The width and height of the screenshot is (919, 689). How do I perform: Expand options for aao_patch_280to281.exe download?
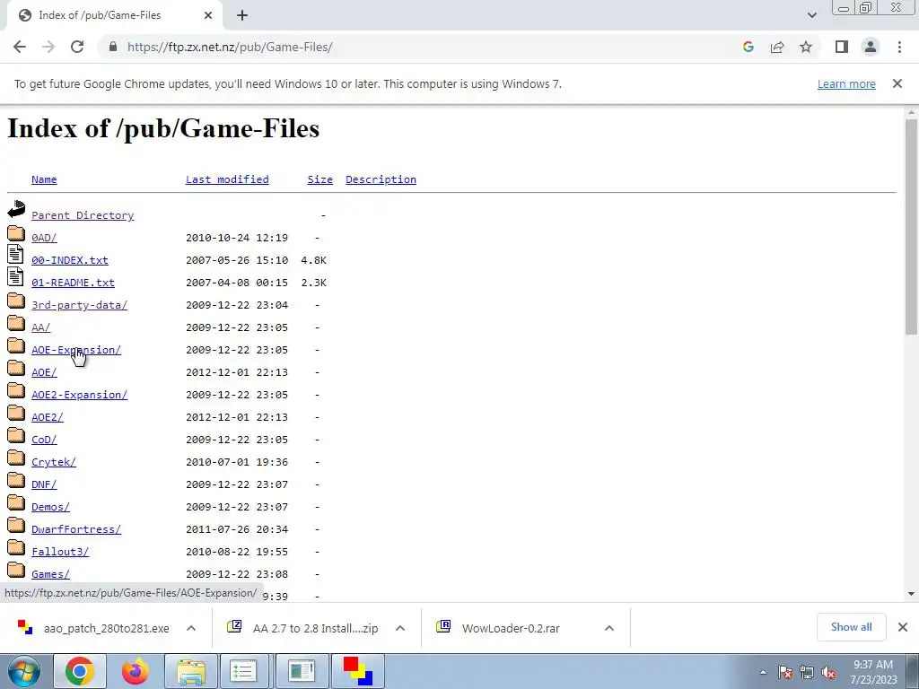coord(191,628)
